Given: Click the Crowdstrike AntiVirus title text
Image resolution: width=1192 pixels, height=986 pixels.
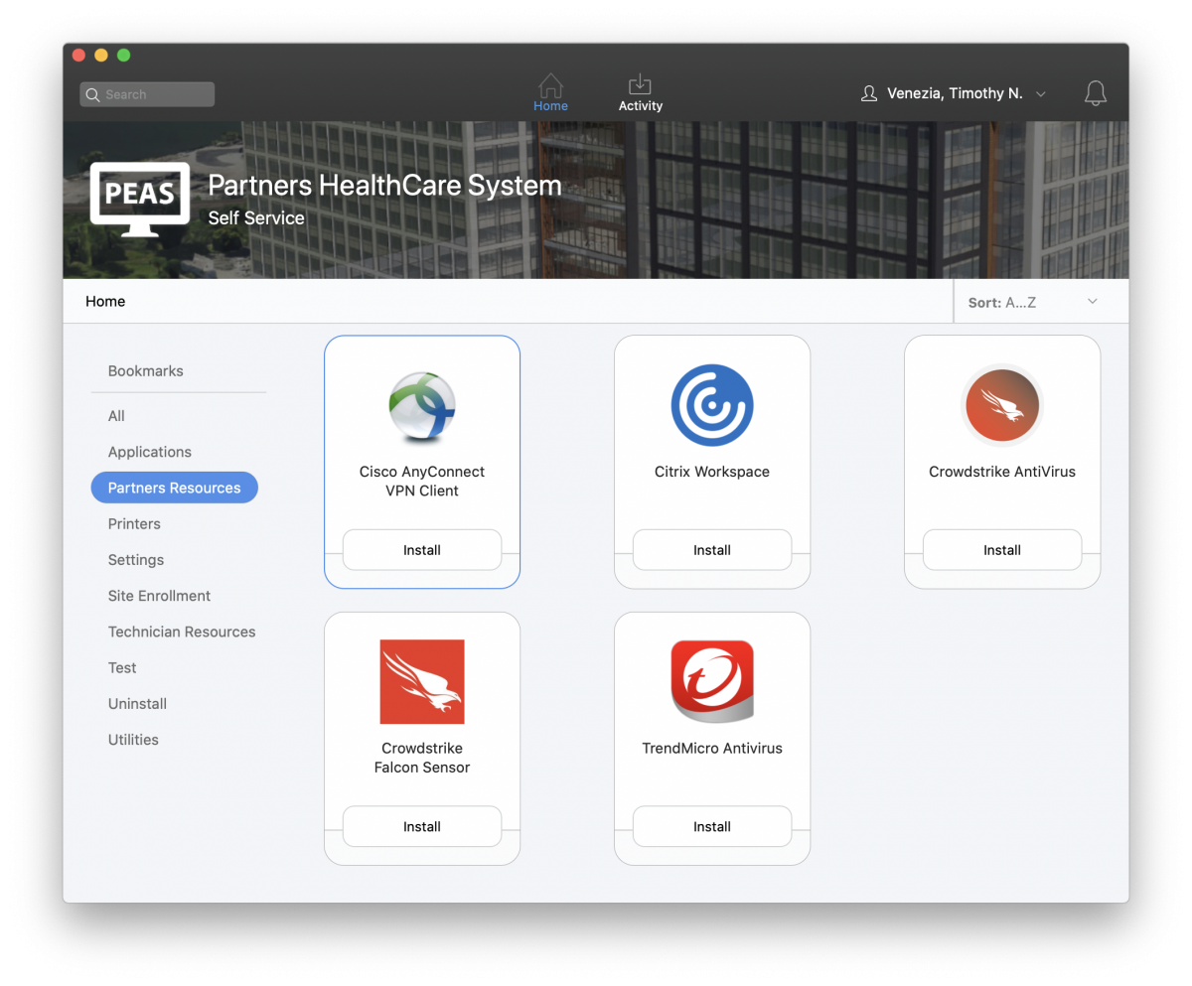Looking at the screenshot, I should [x=1002, y=472].
